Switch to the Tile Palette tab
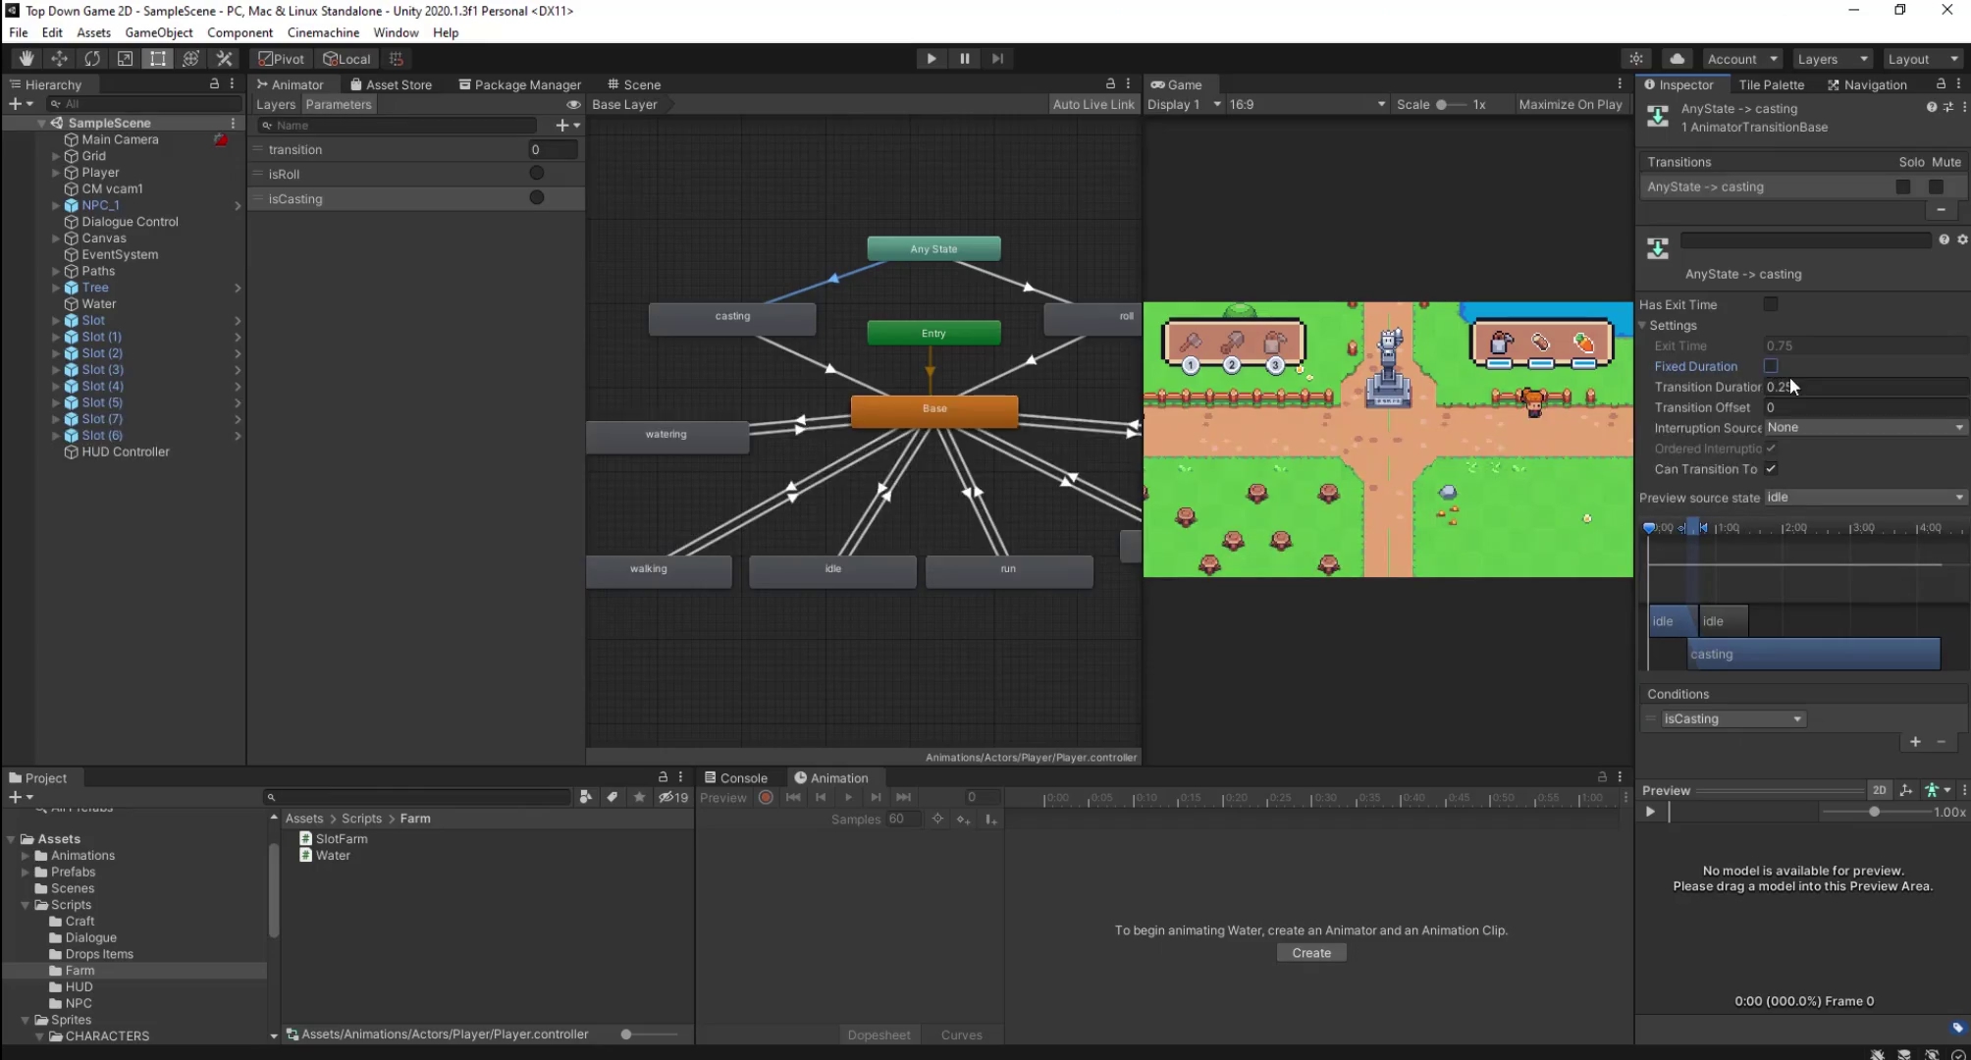This screenshot has width=1971, height=1060. pyautogui.click(x=1771, y=84)
